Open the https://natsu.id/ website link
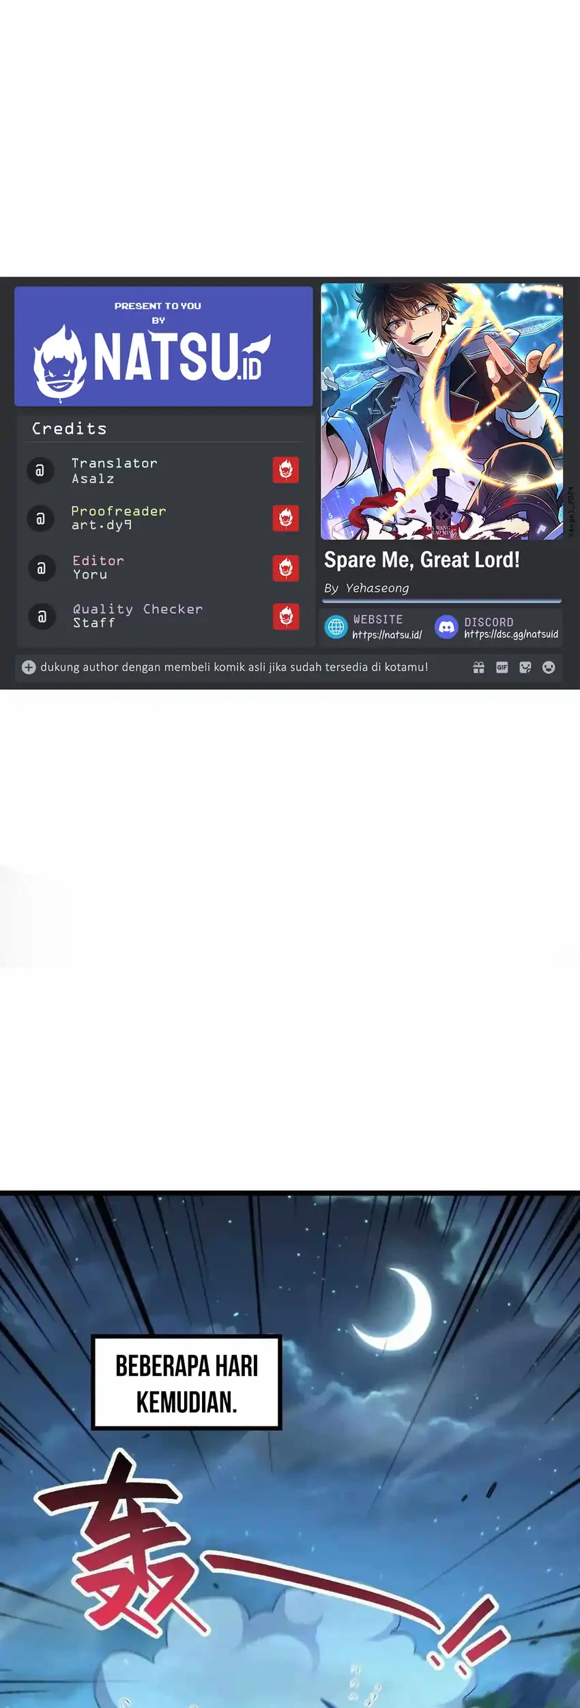 point(387,635)
